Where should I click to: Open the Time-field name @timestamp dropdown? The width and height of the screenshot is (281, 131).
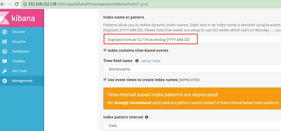pos(192,69)
